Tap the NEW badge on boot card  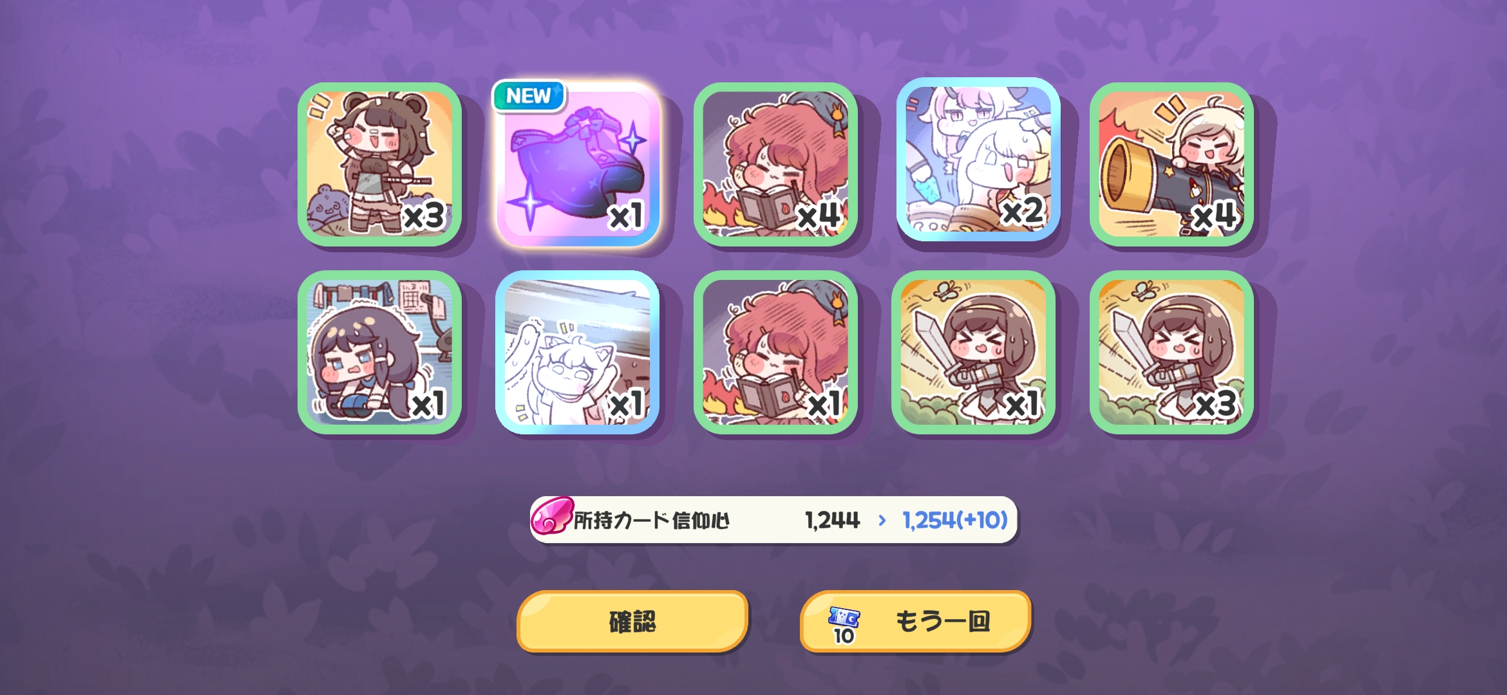pyautogui.click(x=529, y=96)
